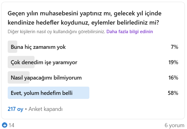Click the 7% result percentage

click(174, 47)
